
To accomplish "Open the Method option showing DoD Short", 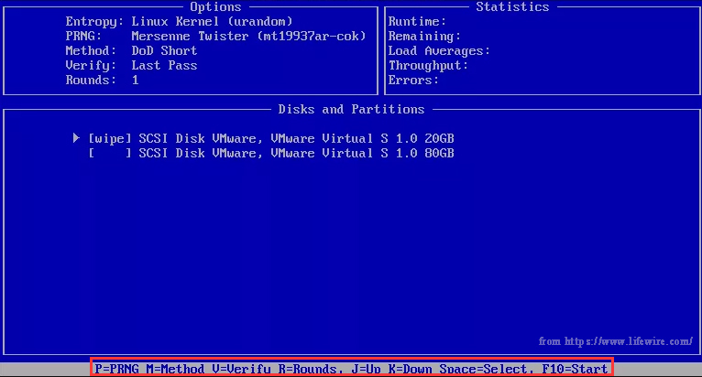I will click(x=164, y=50).
